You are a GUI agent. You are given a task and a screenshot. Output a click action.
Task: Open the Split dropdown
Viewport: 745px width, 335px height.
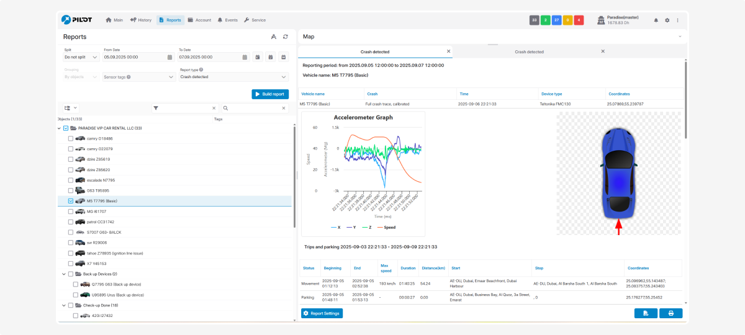pyautogui.click(x=81, y=57)
